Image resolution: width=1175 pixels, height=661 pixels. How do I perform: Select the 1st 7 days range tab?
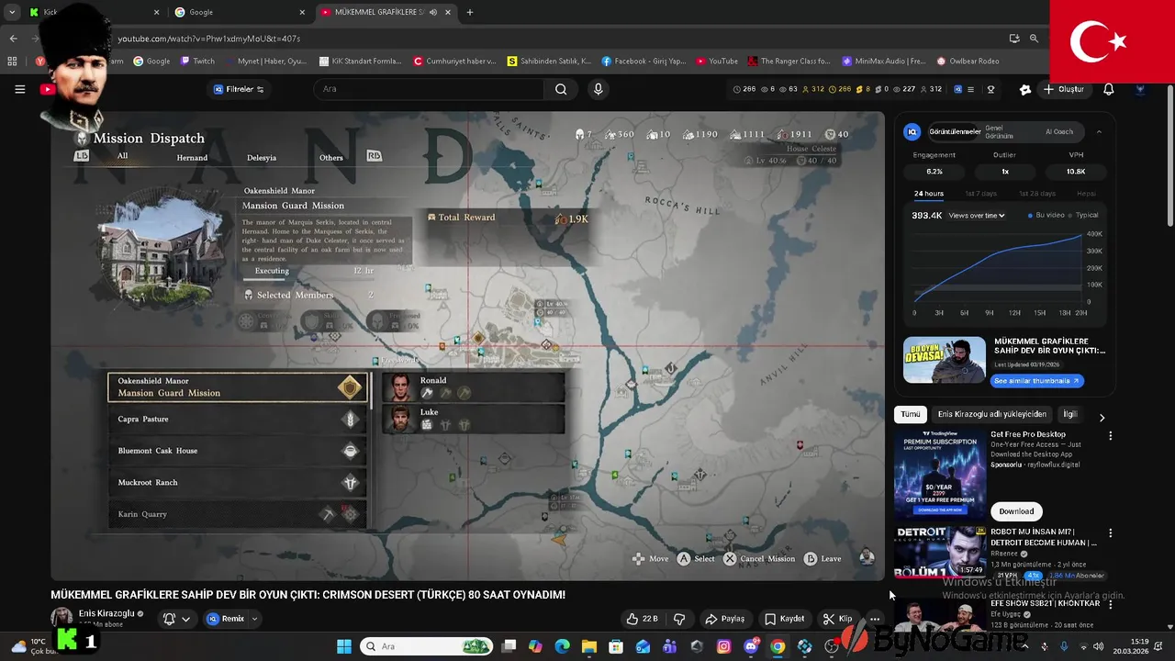pos(980,194)
